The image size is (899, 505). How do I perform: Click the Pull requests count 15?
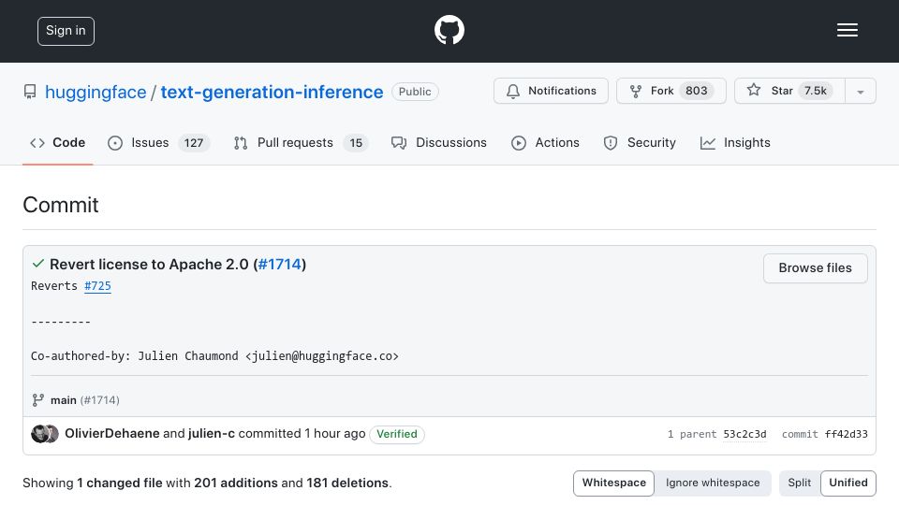[x=356, y=142]
